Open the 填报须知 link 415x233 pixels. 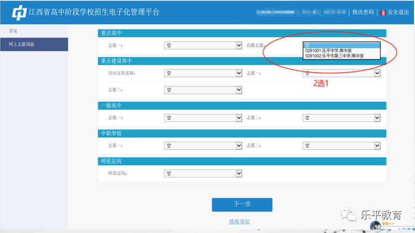(x=239, y=222)
